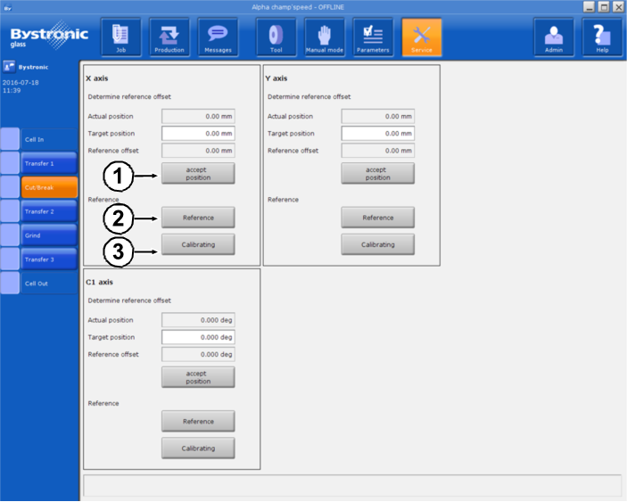Select the Tool wheel icon
Viewport: 627px width, 502px height.
coord(276,37)
